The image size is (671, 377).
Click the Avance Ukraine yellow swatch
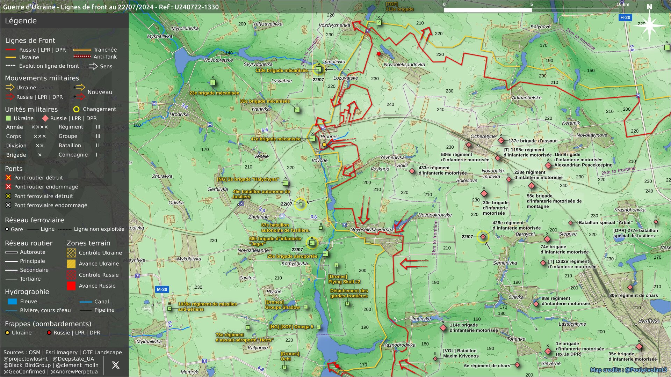coord(71,264)
